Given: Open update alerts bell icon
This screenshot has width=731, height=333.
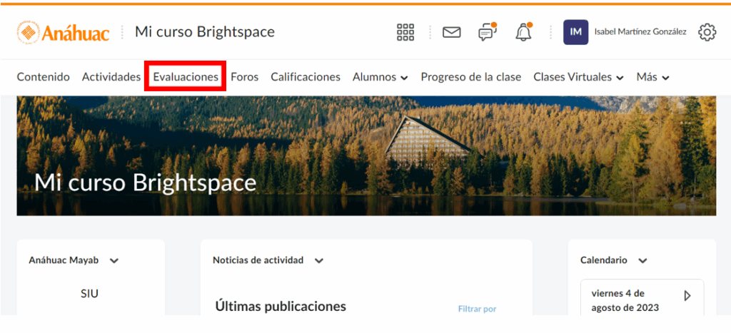Looking at the screenshot, I should click(523, 32).
